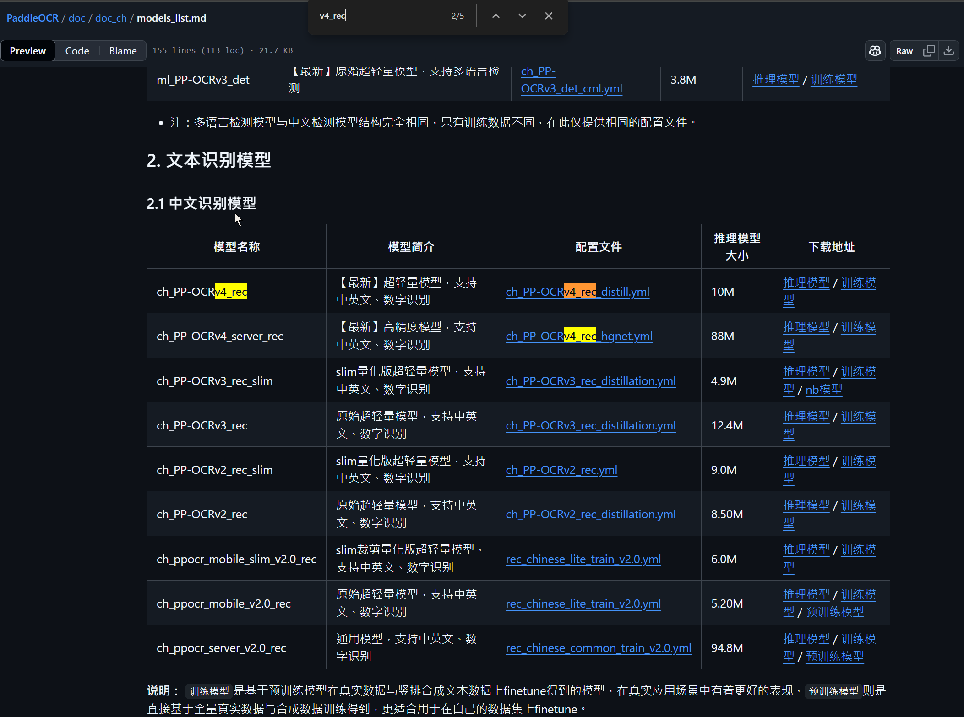The image size is (964, 717).
Task: Download 训练模型 for ch_PP-OCRv4_server_rec row
Action: 858,327
